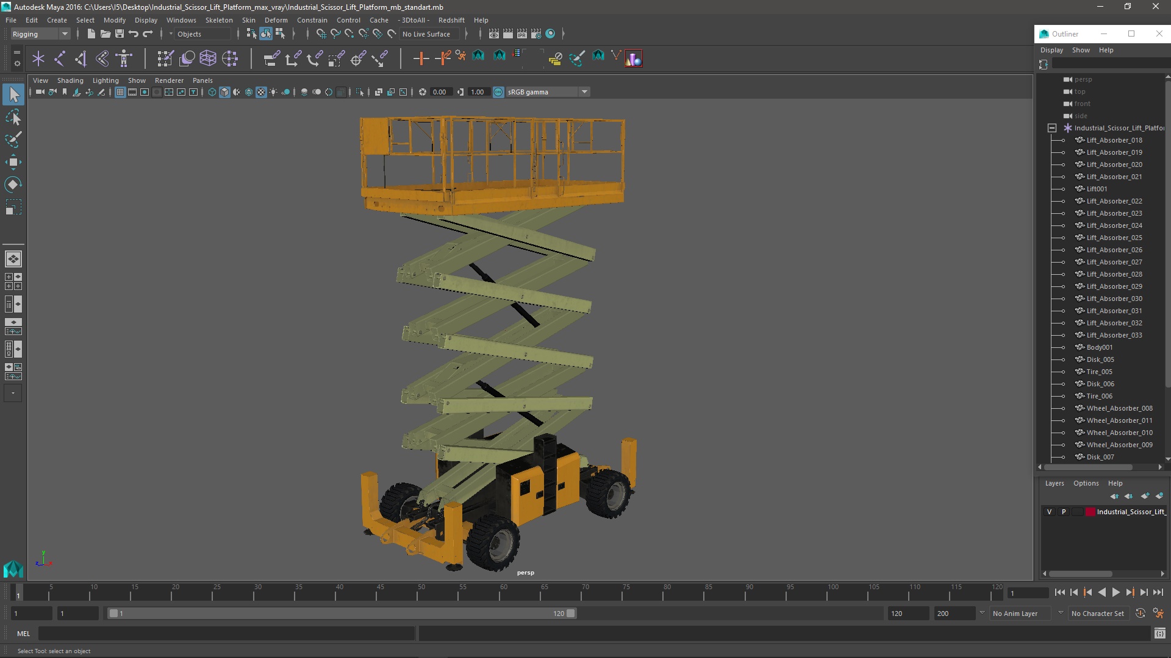Click the MEL command line input
This screenshot has height=658, width=1171.
pyautogui.click(x=227, y=634)
